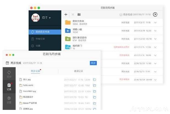Click the 课题小组 folder name
Viewport: 170px width, 114px height.
(x=77, y=29)
